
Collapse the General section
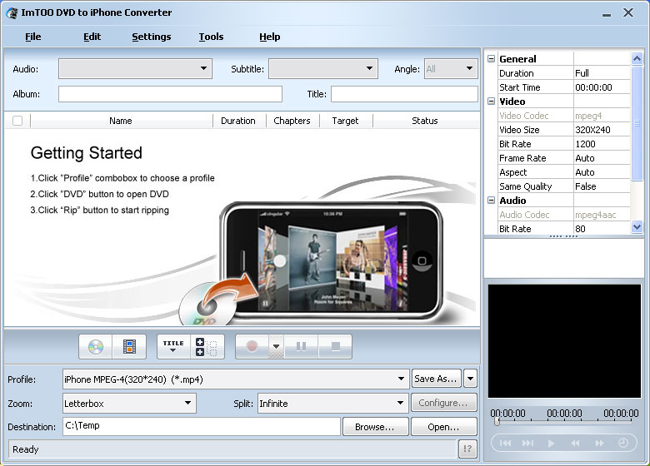click(491, 59)
